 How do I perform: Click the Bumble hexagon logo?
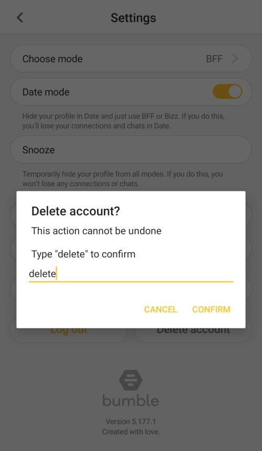point(130,380)
